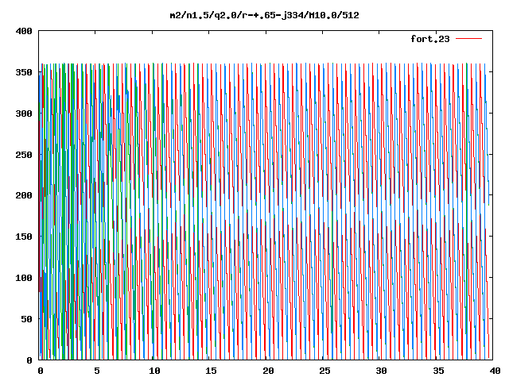
Task: Click y-axis label 100
Action: click(x=24, y=278)
